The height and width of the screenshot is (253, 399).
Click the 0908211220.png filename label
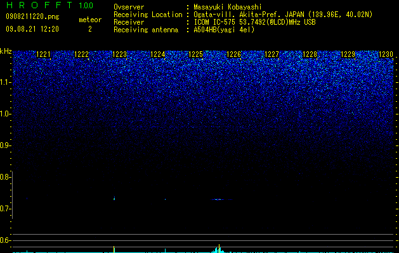32,16
